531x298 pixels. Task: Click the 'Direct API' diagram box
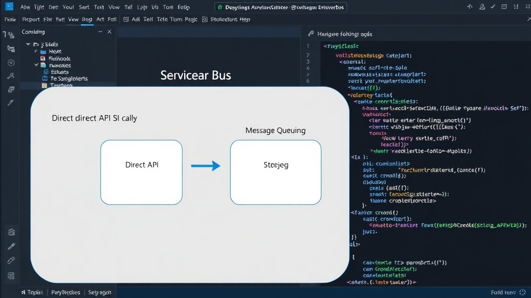pos(141,172)
